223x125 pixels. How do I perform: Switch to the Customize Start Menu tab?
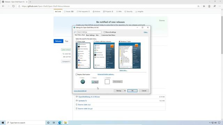tap(108, 35)
